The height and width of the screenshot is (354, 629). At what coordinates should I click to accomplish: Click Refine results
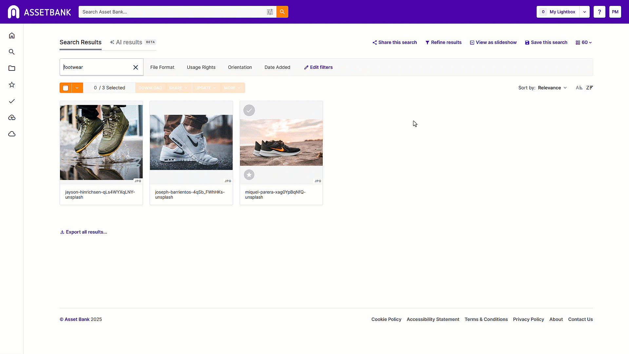tap(443, 42)
